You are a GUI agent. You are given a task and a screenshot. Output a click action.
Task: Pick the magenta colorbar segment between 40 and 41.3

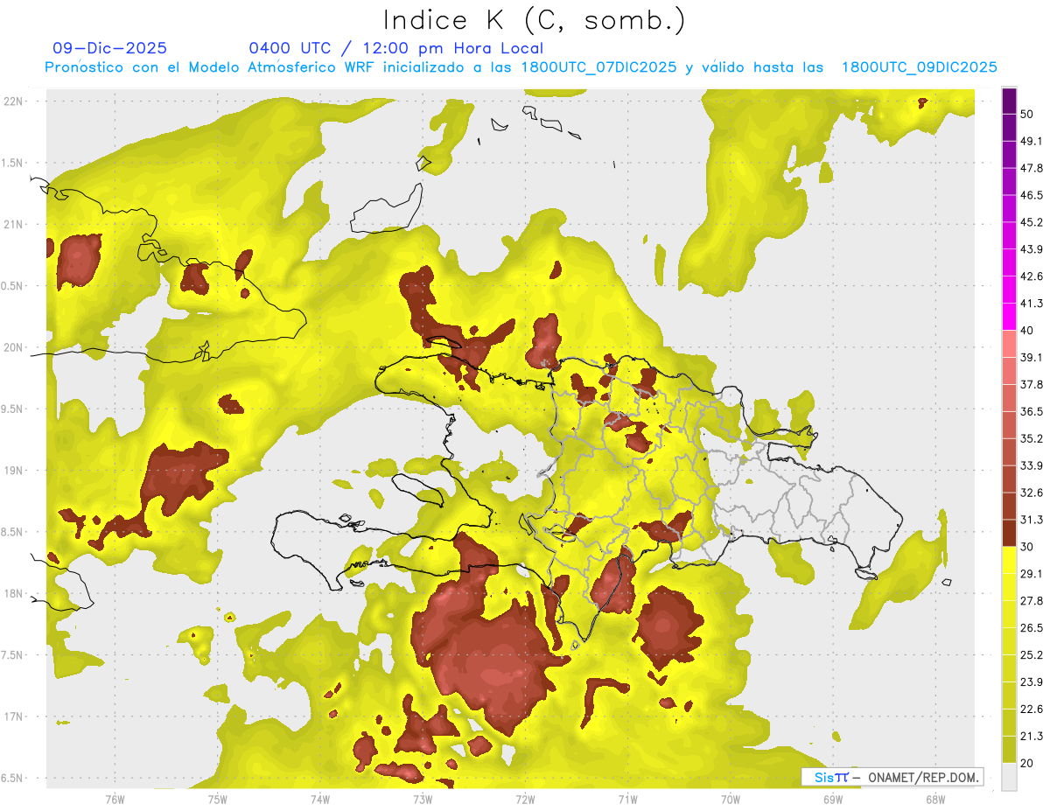(1009, 317)
